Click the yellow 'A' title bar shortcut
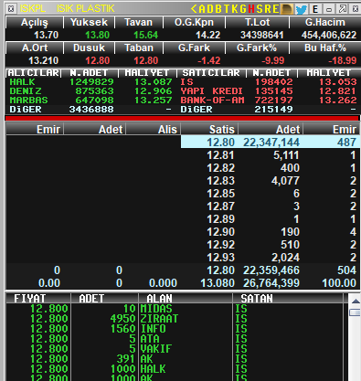Image resolution: width=361 pixels, height=381 pixels. [202, 9]
